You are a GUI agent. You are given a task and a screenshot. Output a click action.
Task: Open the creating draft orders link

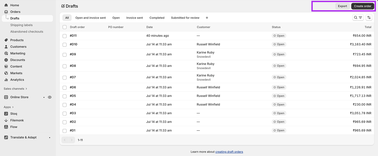(x=229, y=152)
